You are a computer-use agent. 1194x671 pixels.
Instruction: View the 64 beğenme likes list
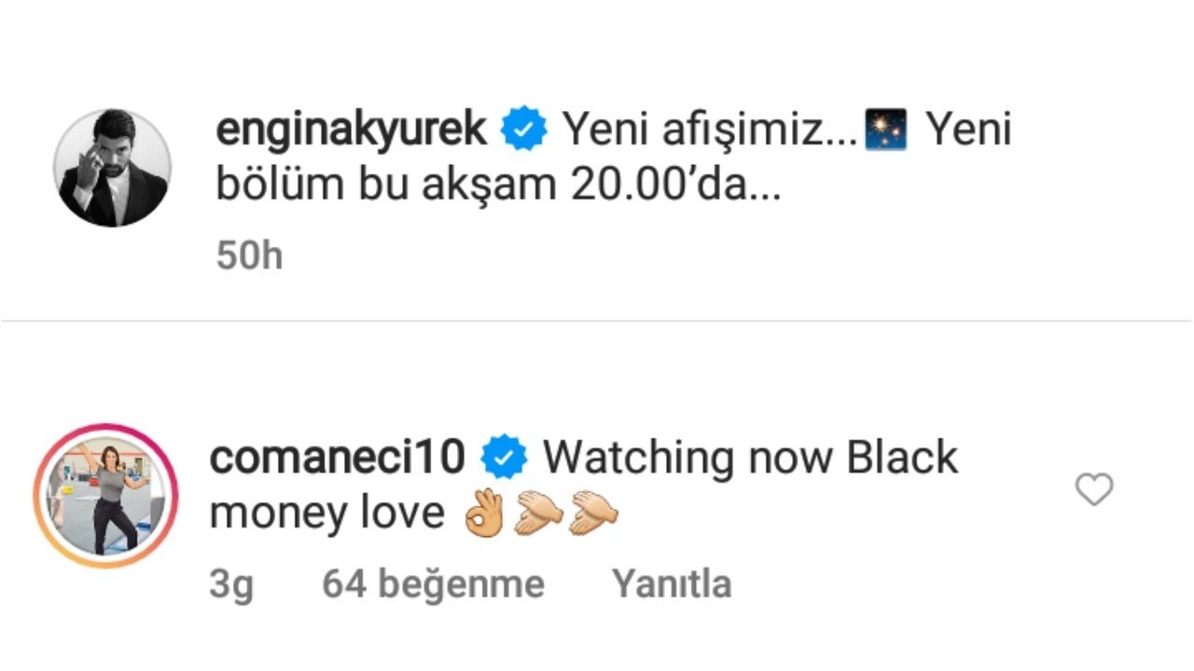pyautogui.click(x=433, y=584)
